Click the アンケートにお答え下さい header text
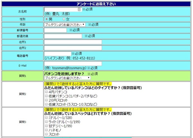Screen dimensions: 193x138 coord(96,4)
